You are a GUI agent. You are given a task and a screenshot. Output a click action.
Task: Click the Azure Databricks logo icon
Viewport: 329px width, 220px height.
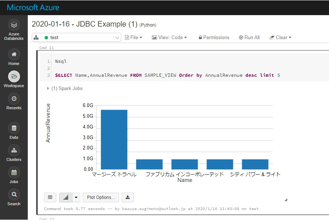pos(14,25)
